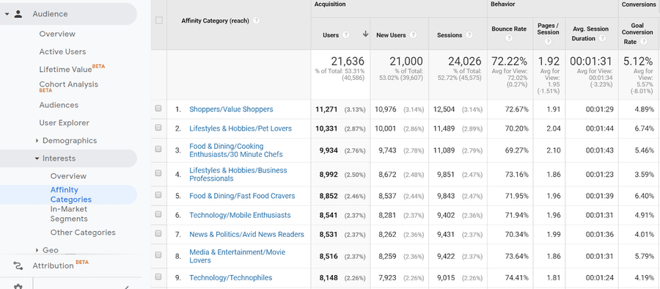Click Technophiles bounce rate 74.41%
This screenshot has width=660, height=289.
coord(517,277)
